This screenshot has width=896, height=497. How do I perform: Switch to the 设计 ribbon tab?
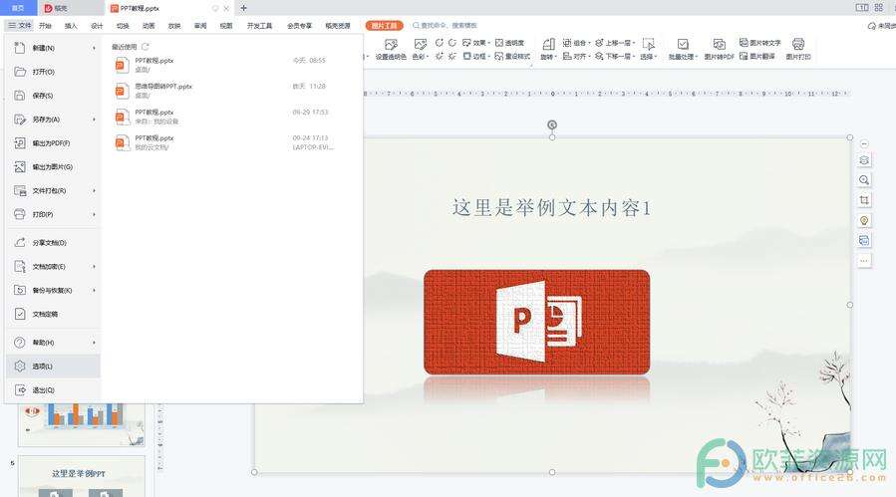click(x=97, y=26)
